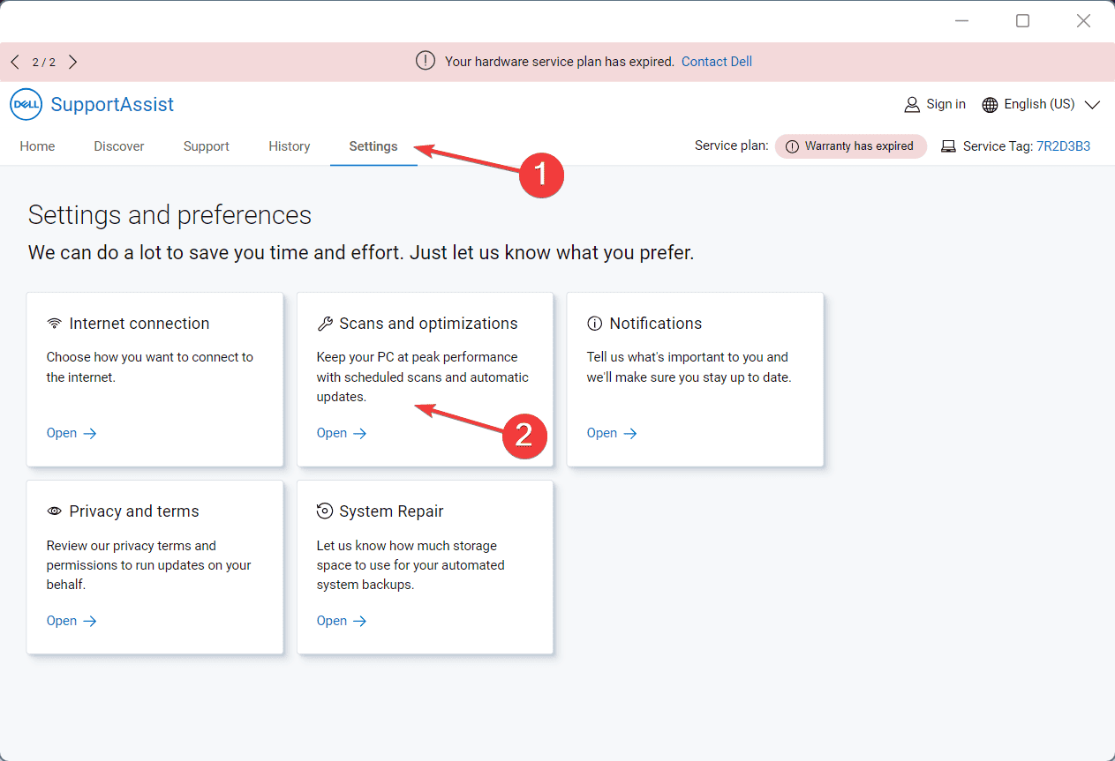
Task: Click the laptop icon beside Service Tag
Action: click(949, 146)
